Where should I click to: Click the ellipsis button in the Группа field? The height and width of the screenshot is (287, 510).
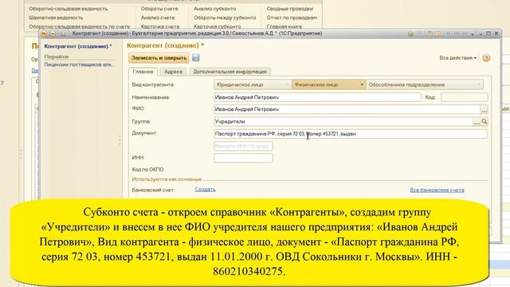click(x=477, y=122)
